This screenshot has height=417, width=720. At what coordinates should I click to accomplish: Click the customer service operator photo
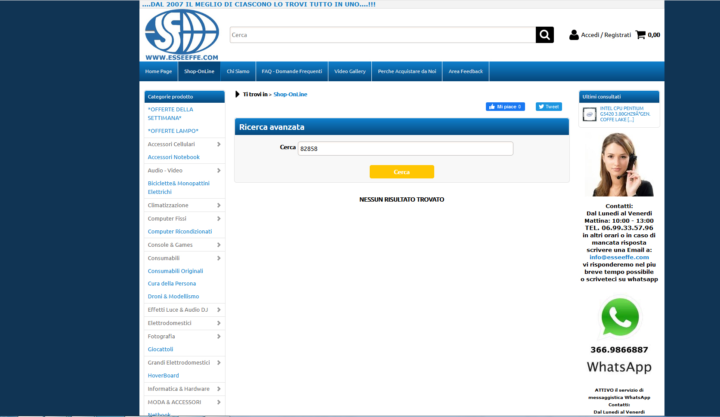coord(619,164)
